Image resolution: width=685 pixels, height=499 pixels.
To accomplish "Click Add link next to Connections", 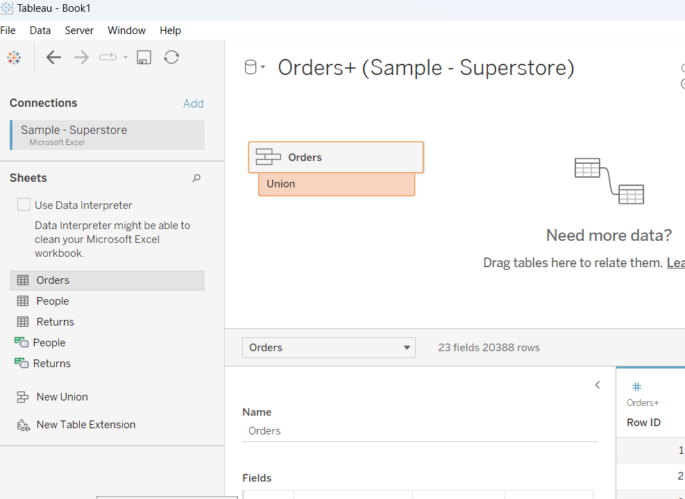I will (193, 103).
